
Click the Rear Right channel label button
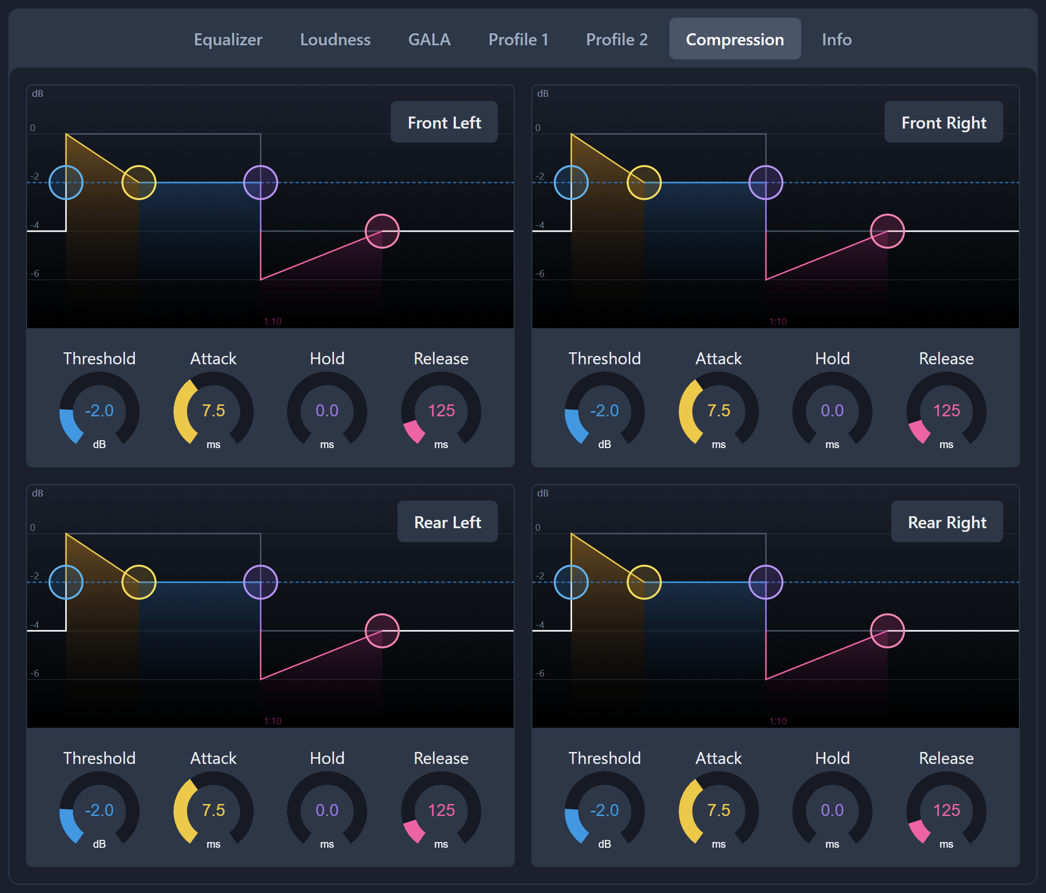point(947,522)
